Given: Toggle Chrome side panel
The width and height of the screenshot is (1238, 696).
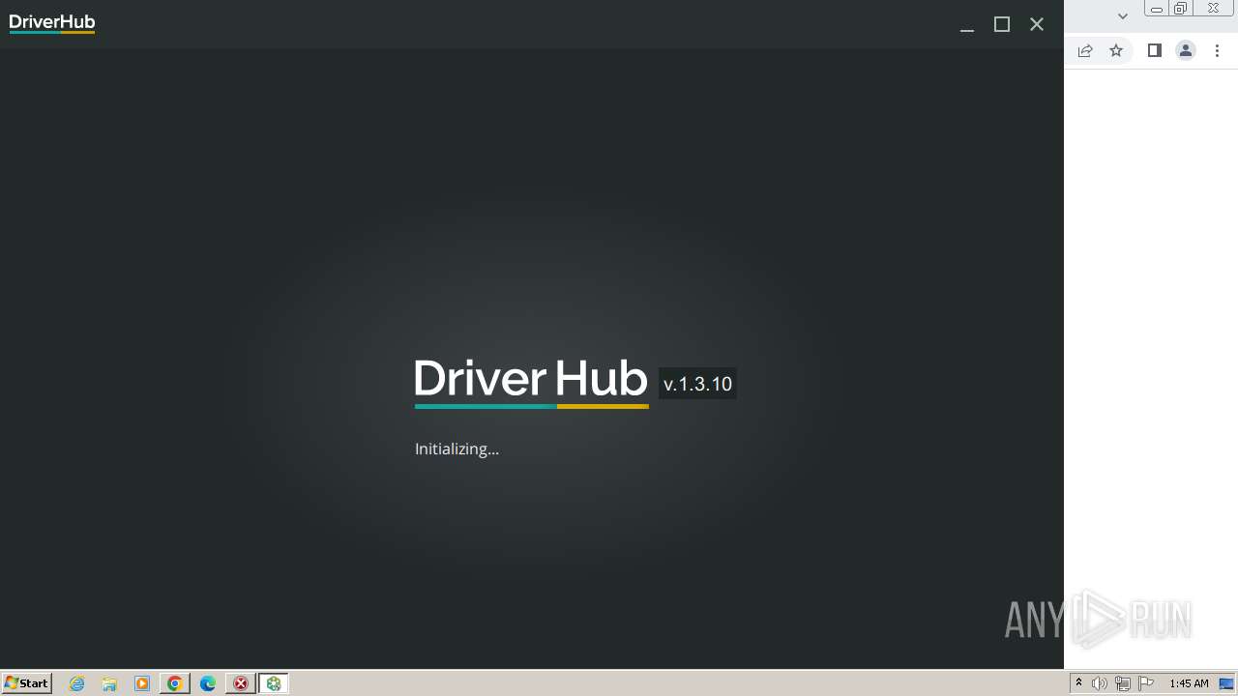Looking at the screenshot, I should click(x=1154, y=50).
